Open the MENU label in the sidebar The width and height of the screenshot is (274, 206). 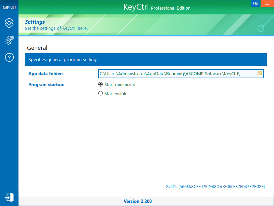[x=9, y=8]
